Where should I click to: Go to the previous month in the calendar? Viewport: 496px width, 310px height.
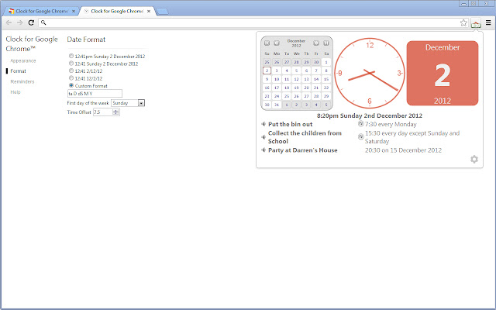pyautogui.click(x=277, y=43)
